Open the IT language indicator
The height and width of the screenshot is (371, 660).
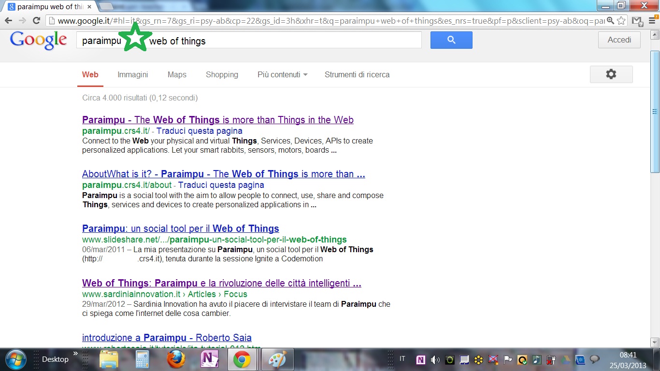tap(402, 359)
